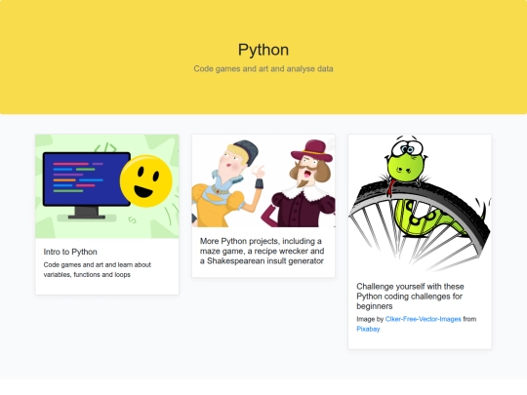Click the subtitle Code games and art
The height and width of the screenshot is (395, 527).
(263, 69)
